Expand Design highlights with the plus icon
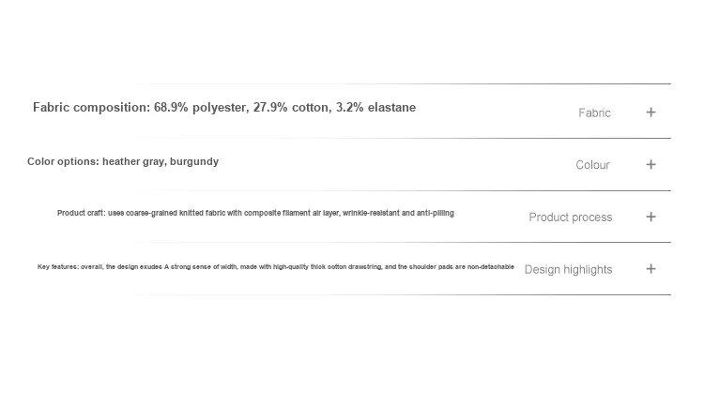 coord(650,269)
